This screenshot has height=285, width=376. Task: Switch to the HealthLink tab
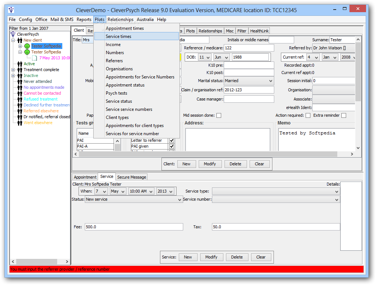259,31
